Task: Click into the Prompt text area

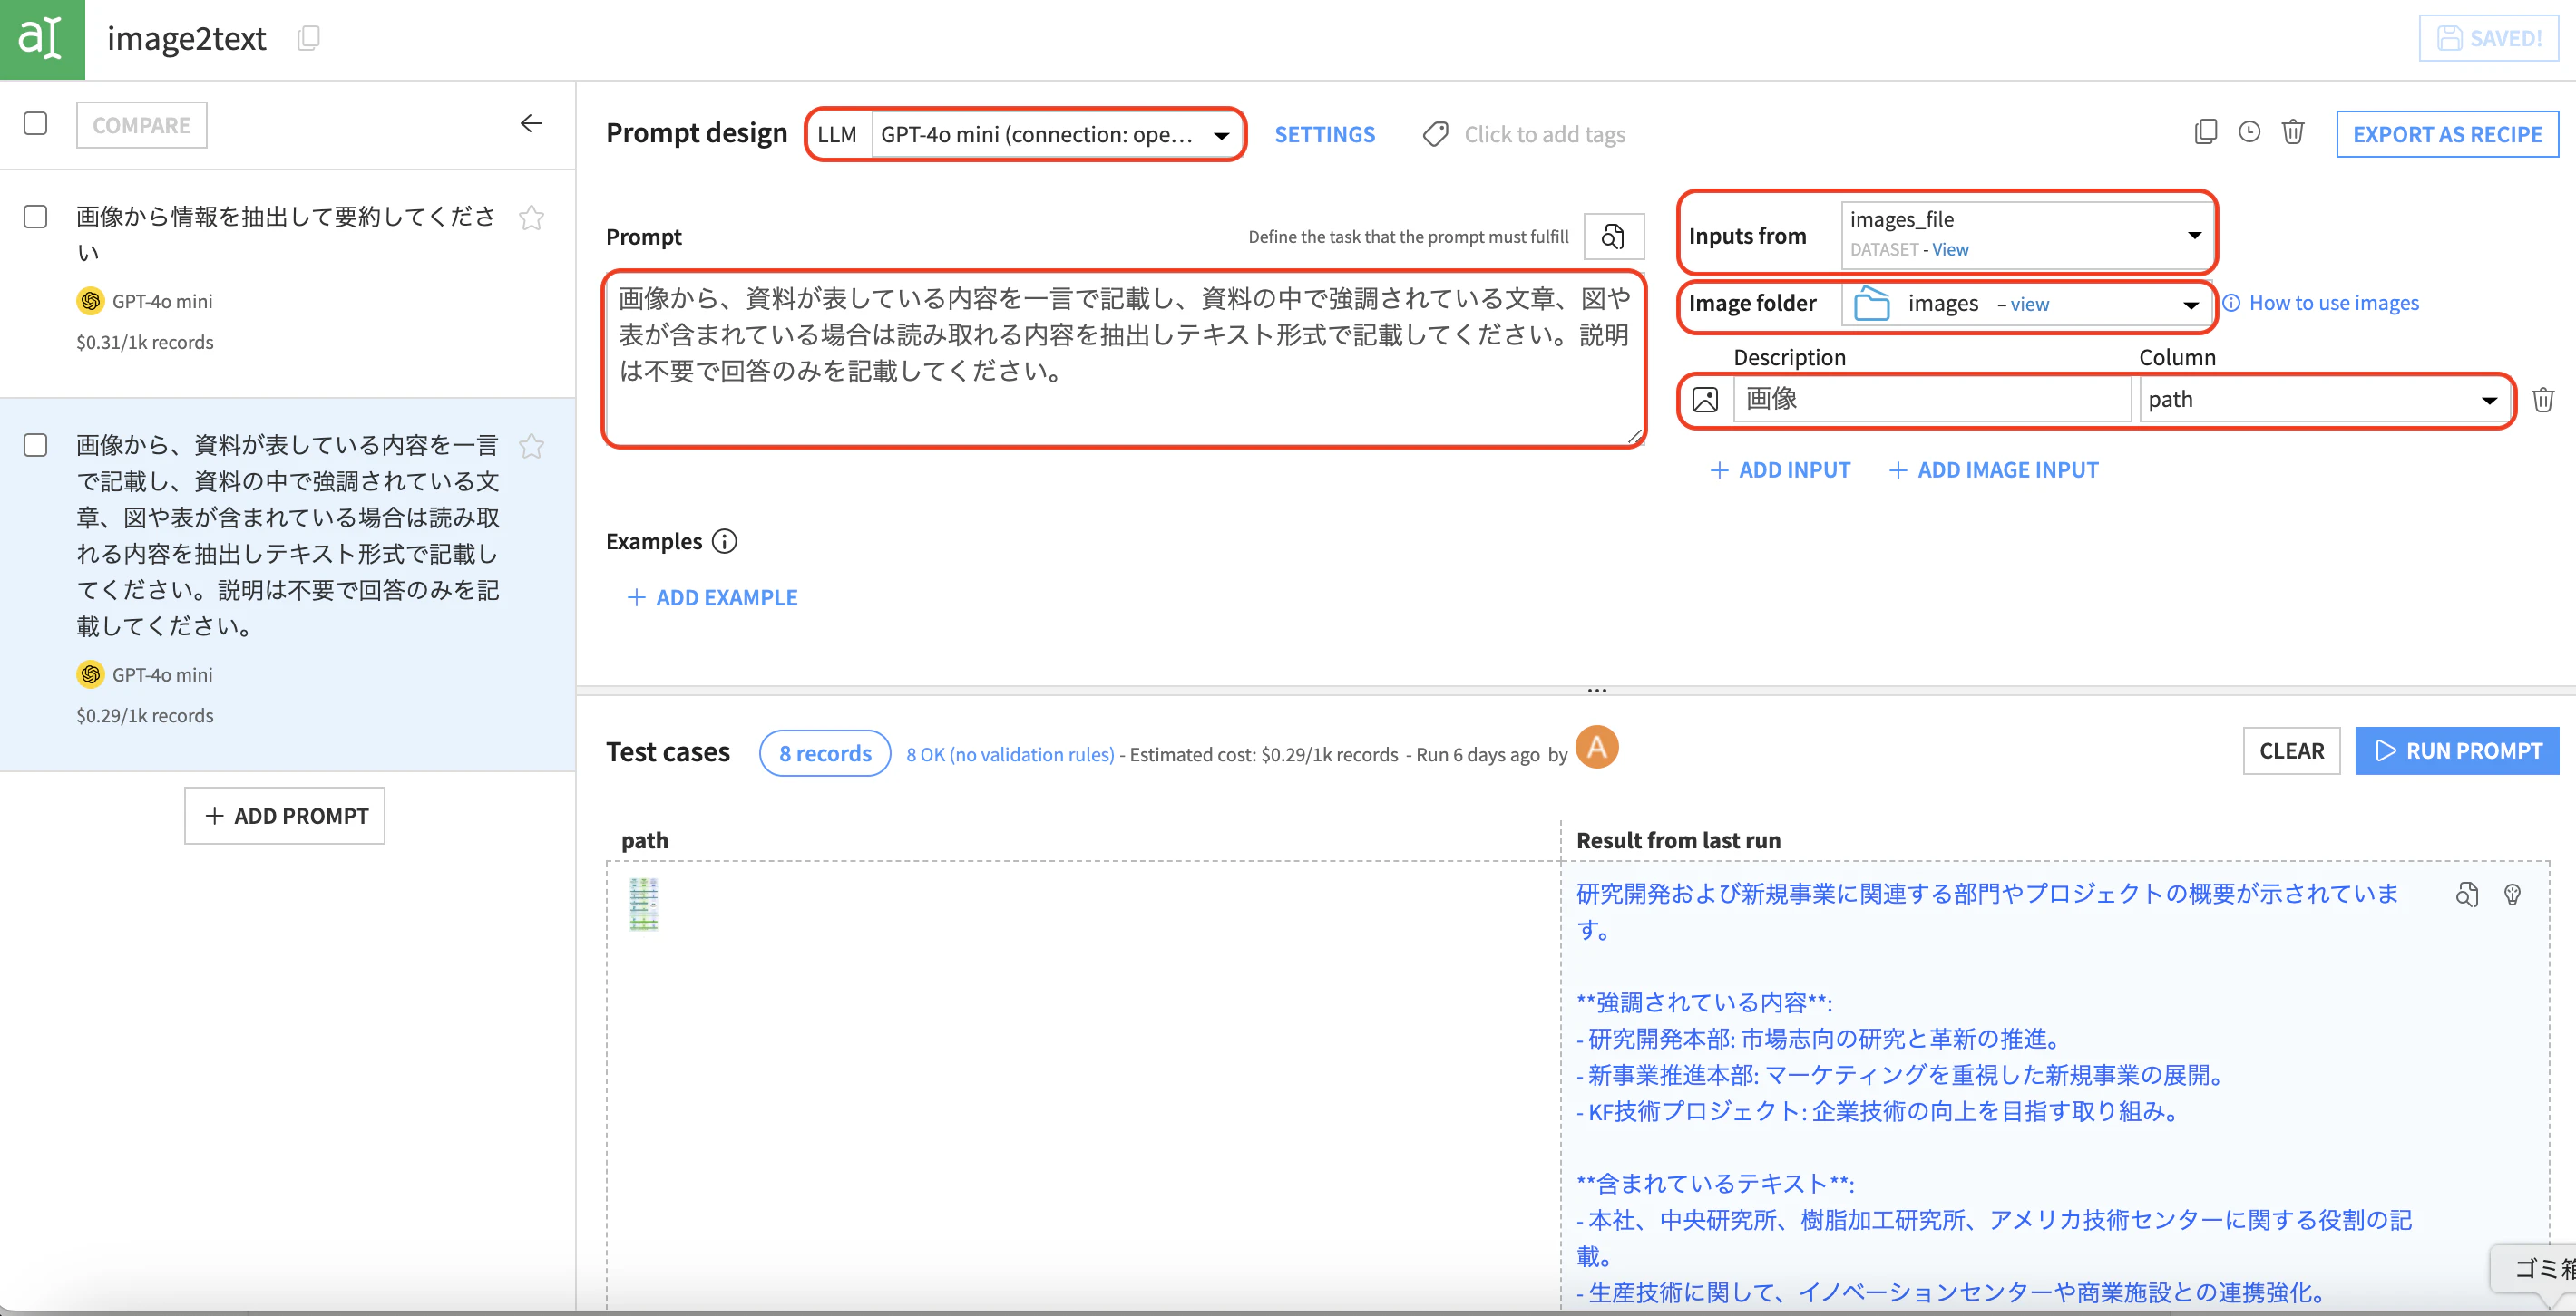Action: [x=1125, y=359]
